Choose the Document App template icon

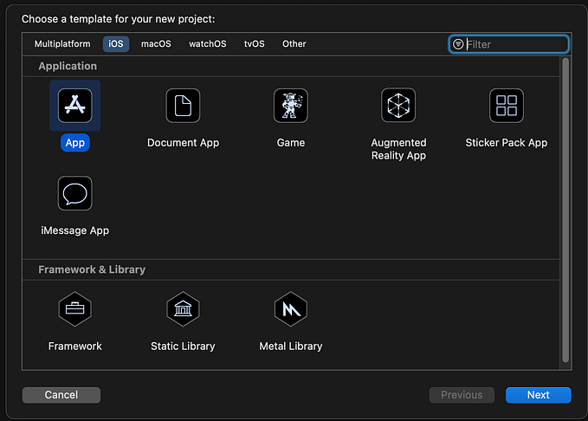(183, 106)
